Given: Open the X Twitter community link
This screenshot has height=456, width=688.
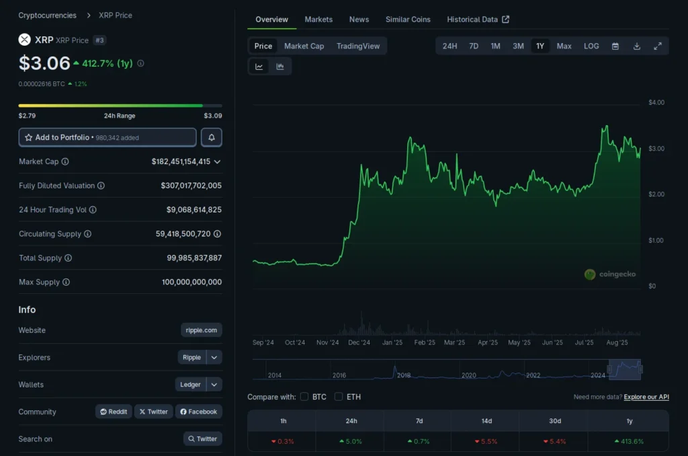Looking at the screenshot, I should point(154,412).
